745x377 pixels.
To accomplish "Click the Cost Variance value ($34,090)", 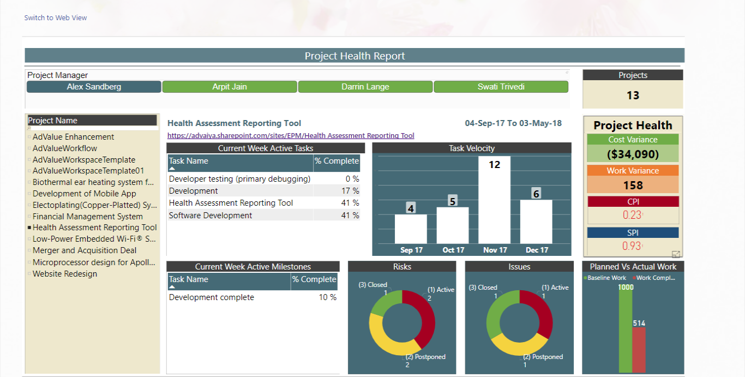I will click(633, 154).
